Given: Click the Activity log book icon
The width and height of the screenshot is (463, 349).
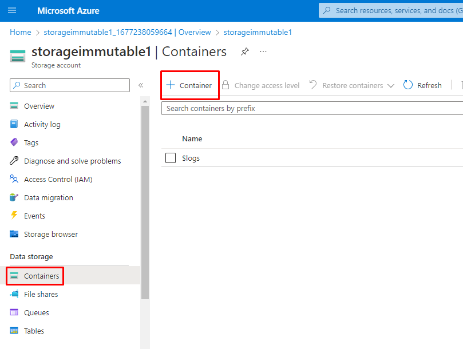Looking at the screenshot, I should [14, 124].
